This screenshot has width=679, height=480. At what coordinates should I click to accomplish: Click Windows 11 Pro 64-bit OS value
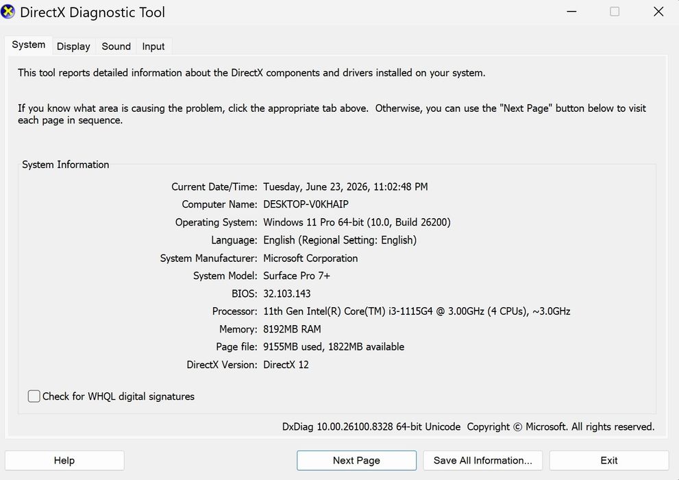(x=357, y=222)
